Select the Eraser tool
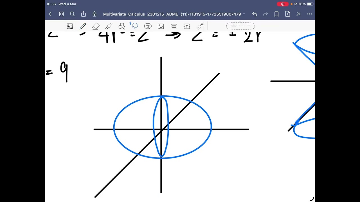 pos(96,26)
